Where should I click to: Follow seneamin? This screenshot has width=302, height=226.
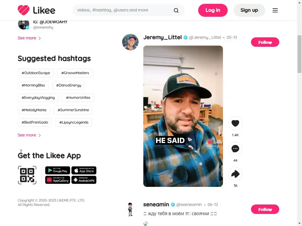point(265,210)
